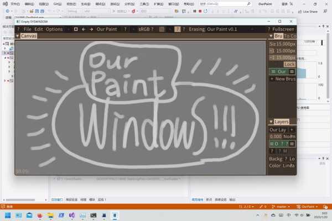The height and width of the screenshot is (221, 332).
Task: Open Visual Studio from the taskbar
Action: point(72,215)
